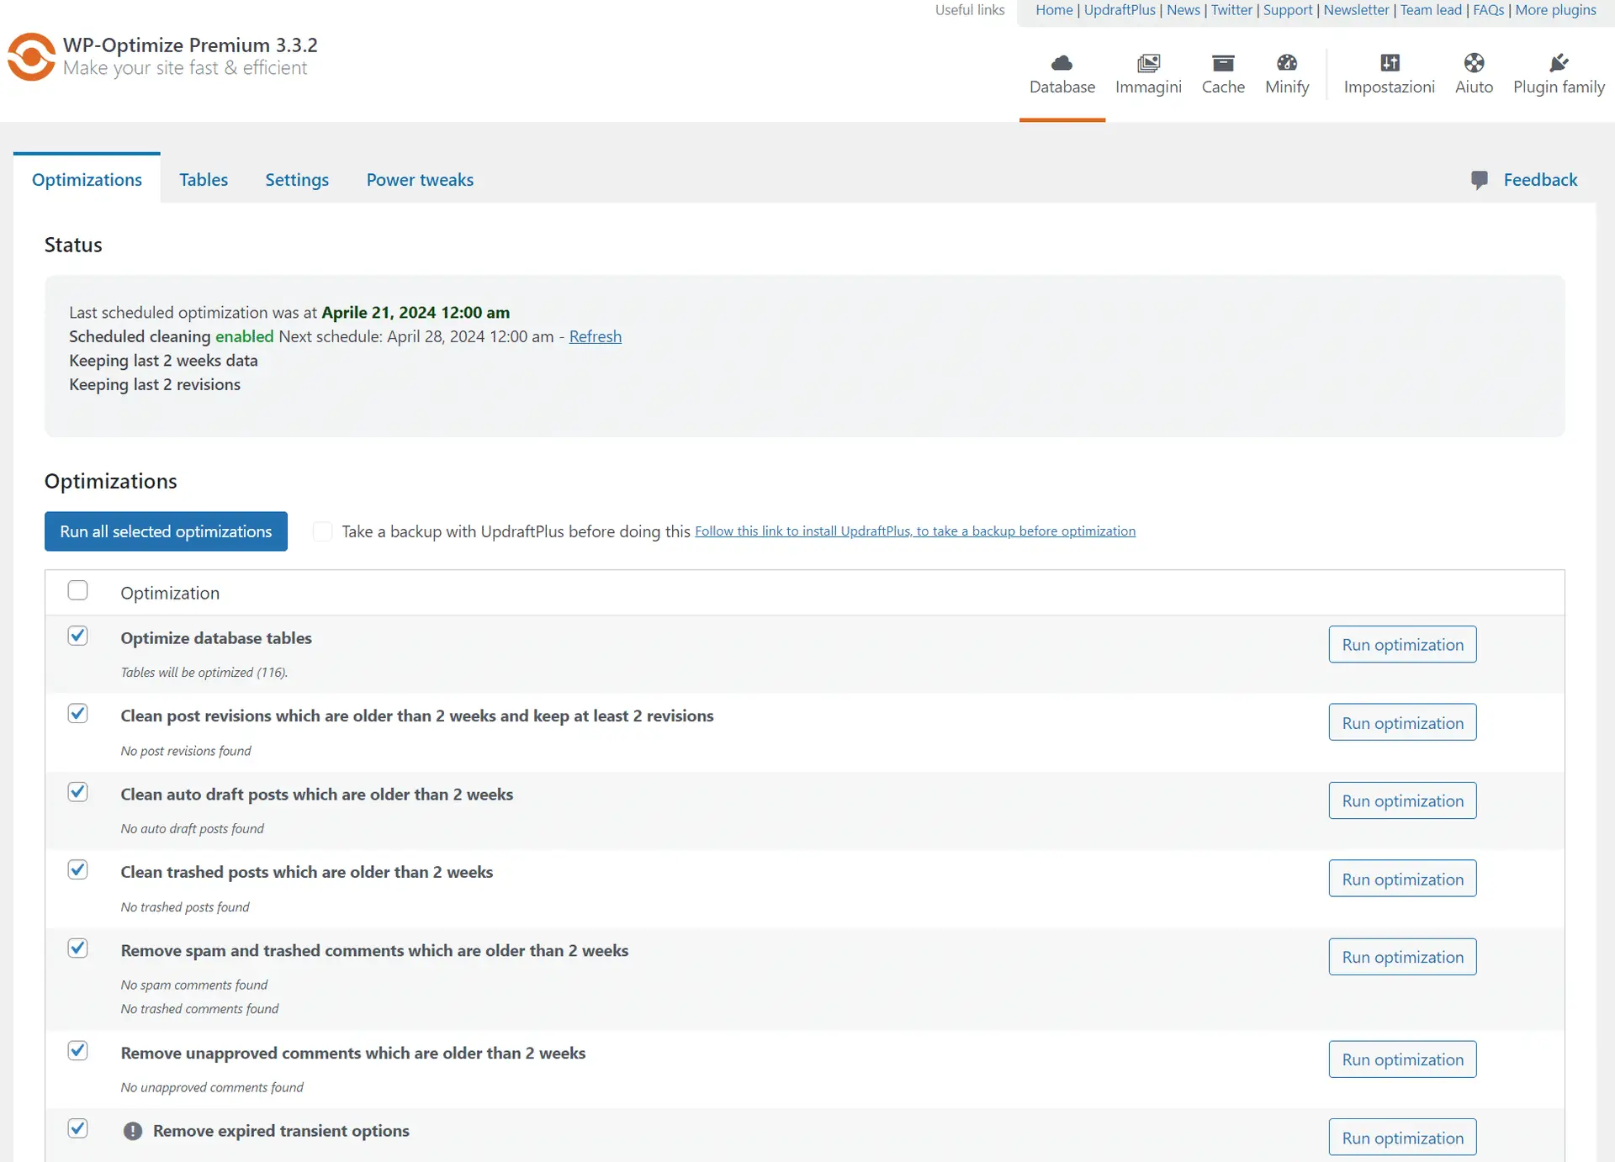Open the Power tweaks tab
This screenshot has height=1162, width=1615.
(x=420, y=179)
